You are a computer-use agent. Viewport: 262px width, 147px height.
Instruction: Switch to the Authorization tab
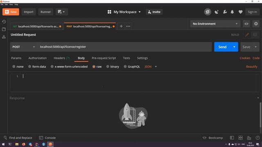click(37, 58)
